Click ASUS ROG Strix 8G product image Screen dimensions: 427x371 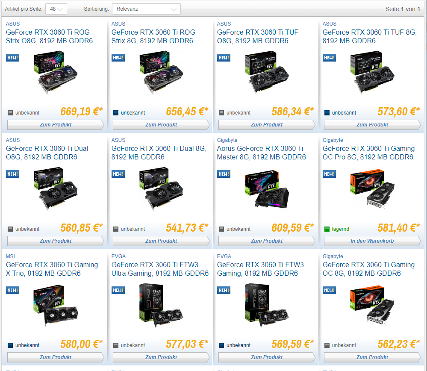point(161,73)
